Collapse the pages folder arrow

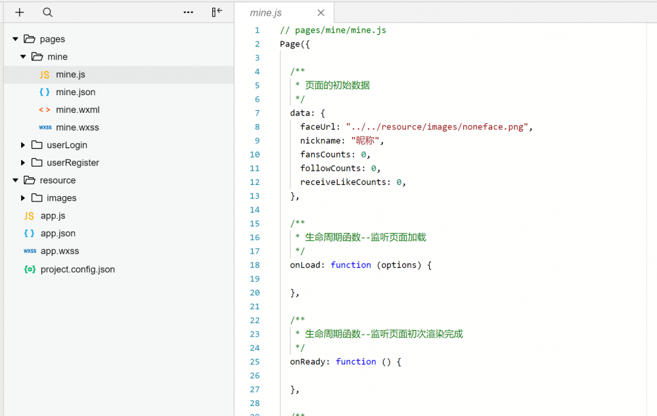click(x=15, y=39)
